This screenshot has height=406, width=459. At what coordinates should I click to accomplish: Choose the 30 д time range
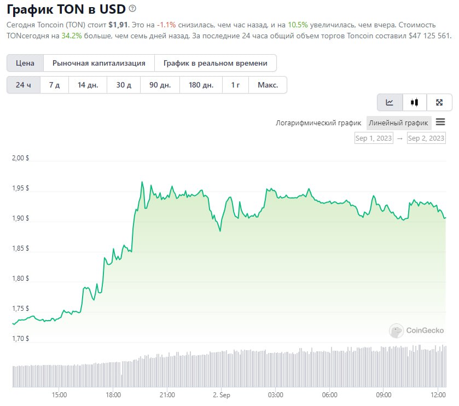(124, 85)
